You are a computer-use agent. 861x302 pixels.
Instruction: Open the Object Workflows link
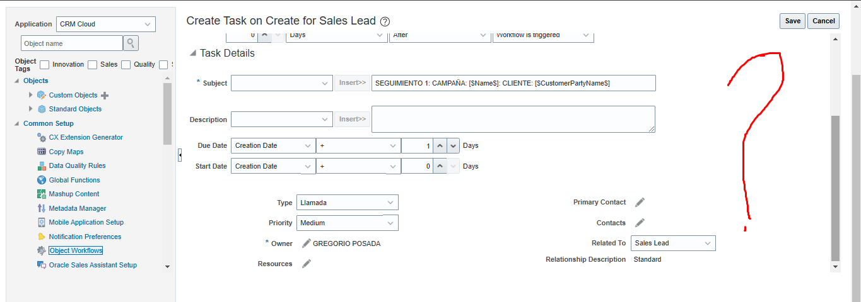pyautogui.click(x=76, y=250)
